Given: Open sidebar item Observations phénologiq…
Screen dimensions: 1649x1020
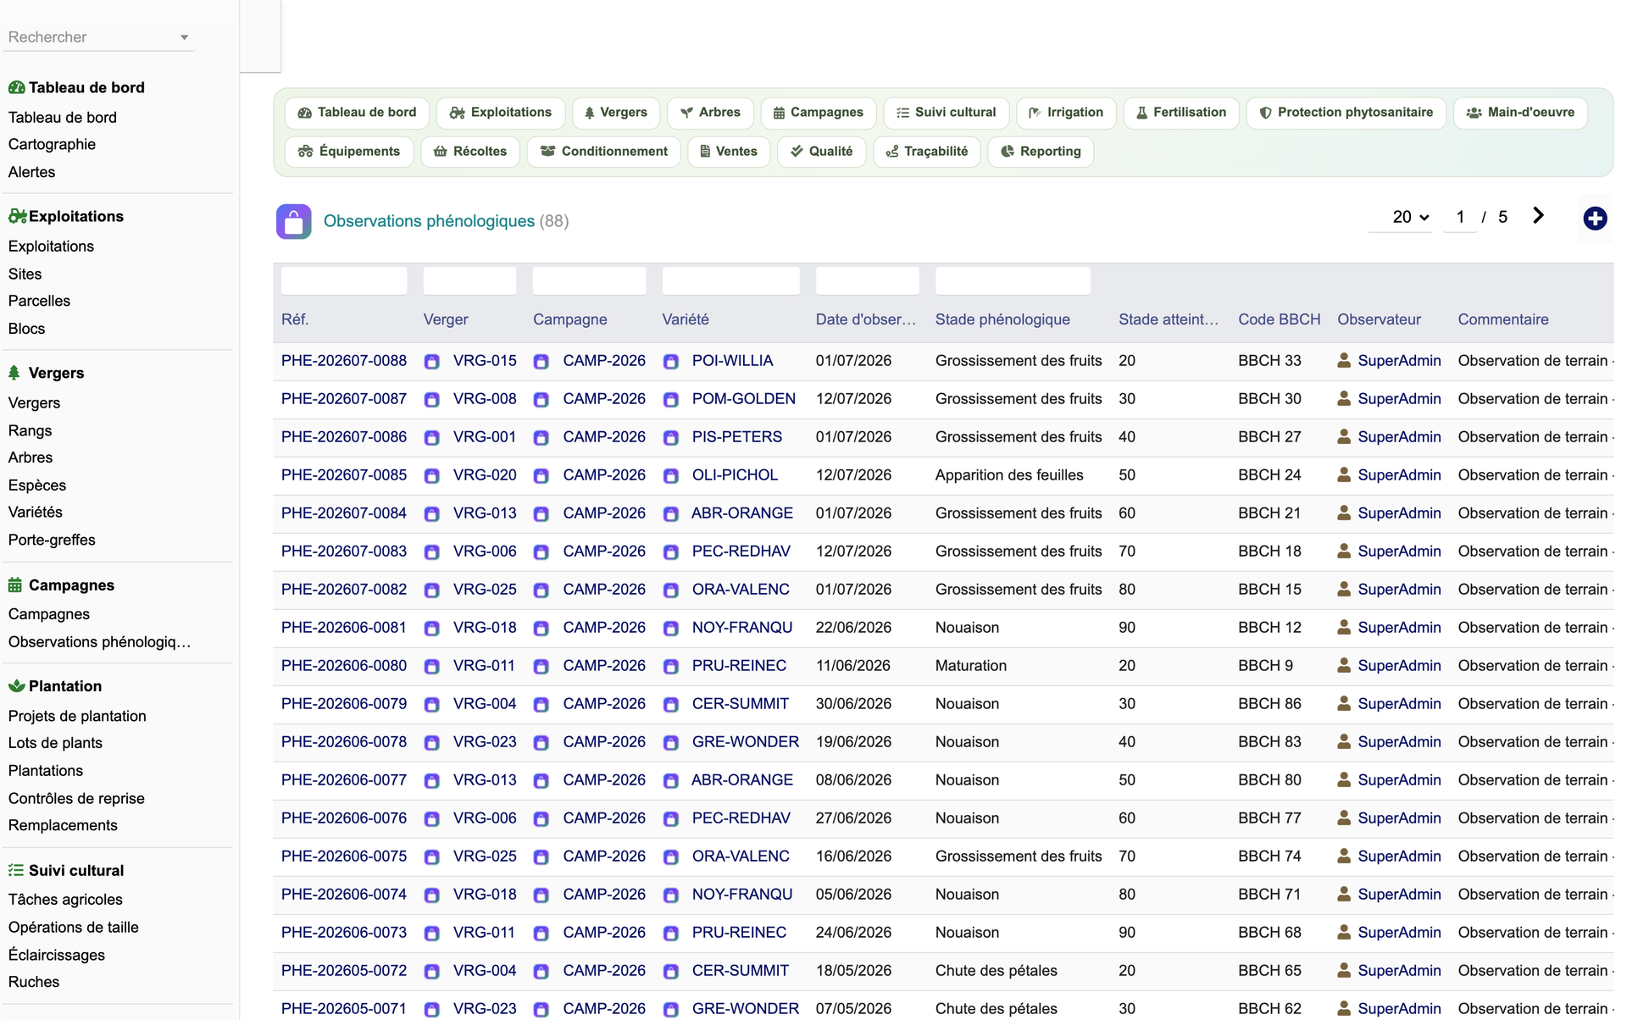Looking at the screenshot, I should pyautogui.click(x=99, y=642).
